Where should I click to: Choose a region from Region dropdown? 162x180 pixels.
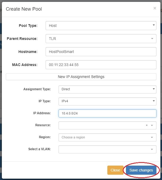pos(107,137)
